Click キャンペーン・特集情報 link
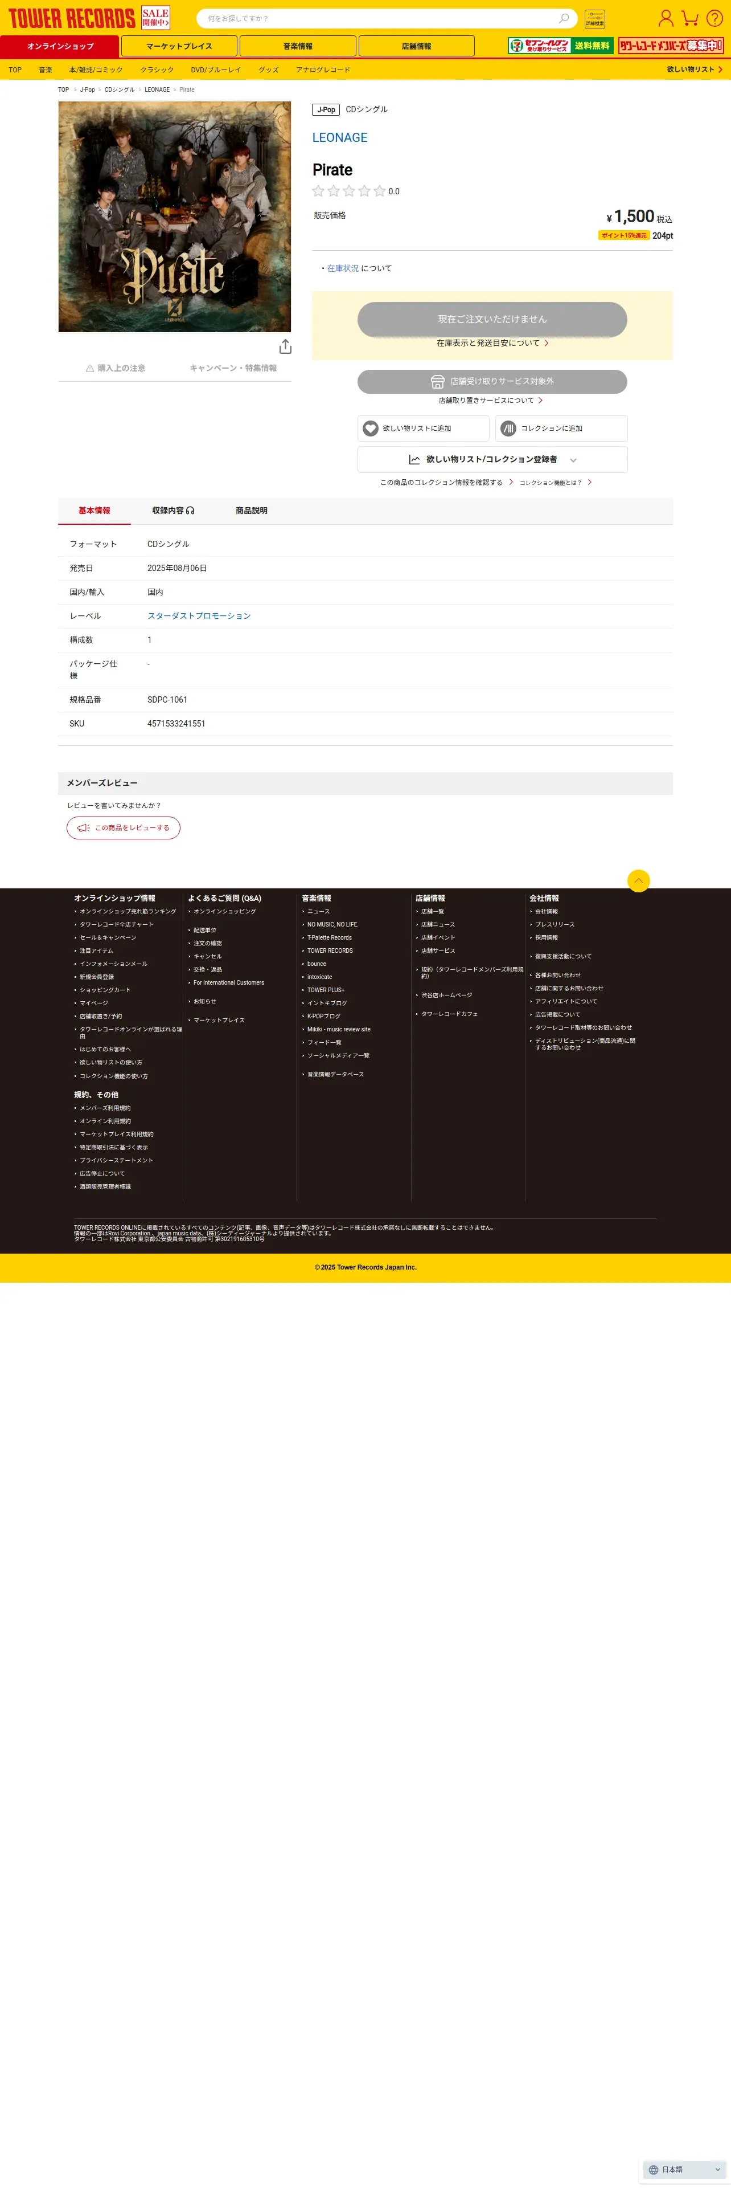 [233, 368]
